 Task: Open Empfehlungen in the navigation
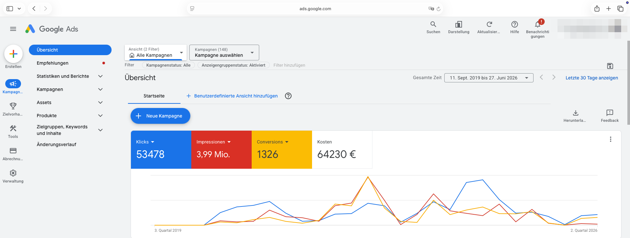pos(52,63)
